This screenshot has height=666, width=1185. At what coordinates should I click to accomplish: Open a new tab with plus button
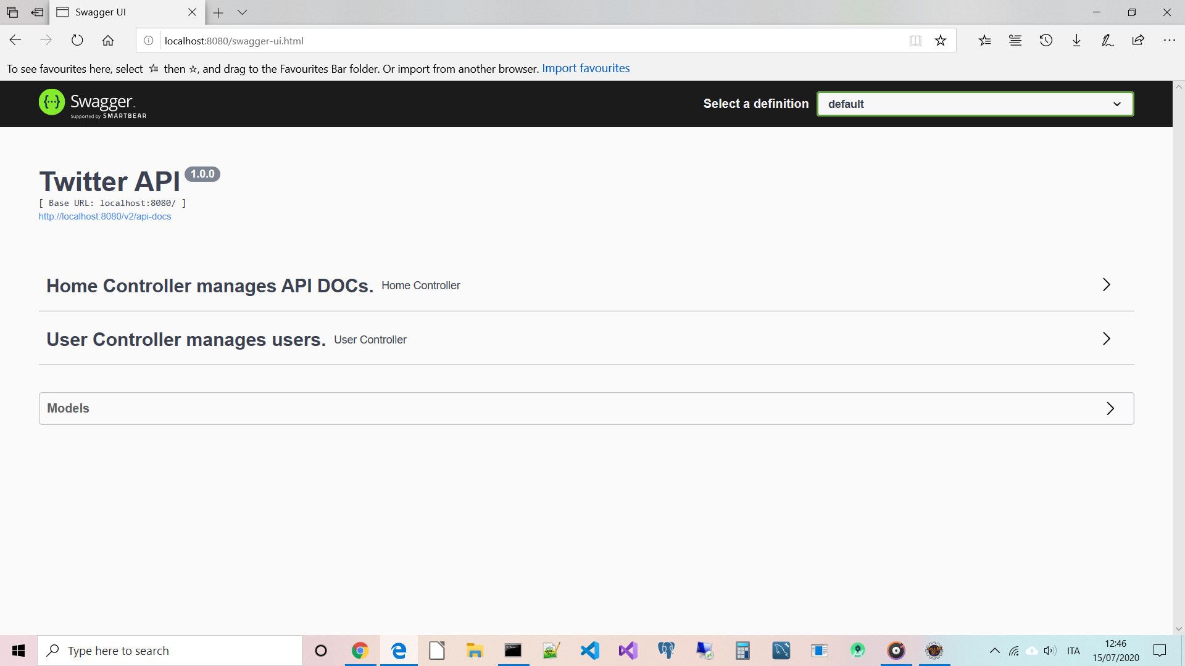click(x=218, y=12)
